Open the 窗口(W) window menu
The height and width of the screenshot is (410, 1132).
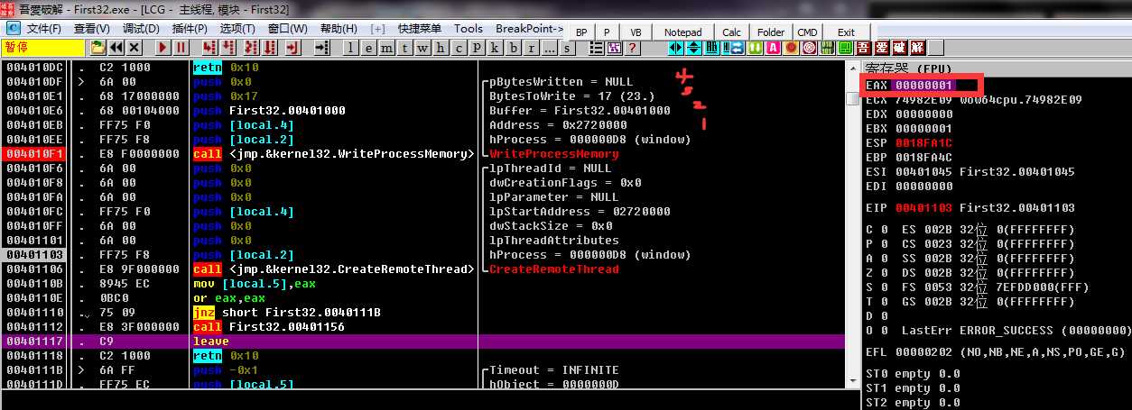[287, 29]
